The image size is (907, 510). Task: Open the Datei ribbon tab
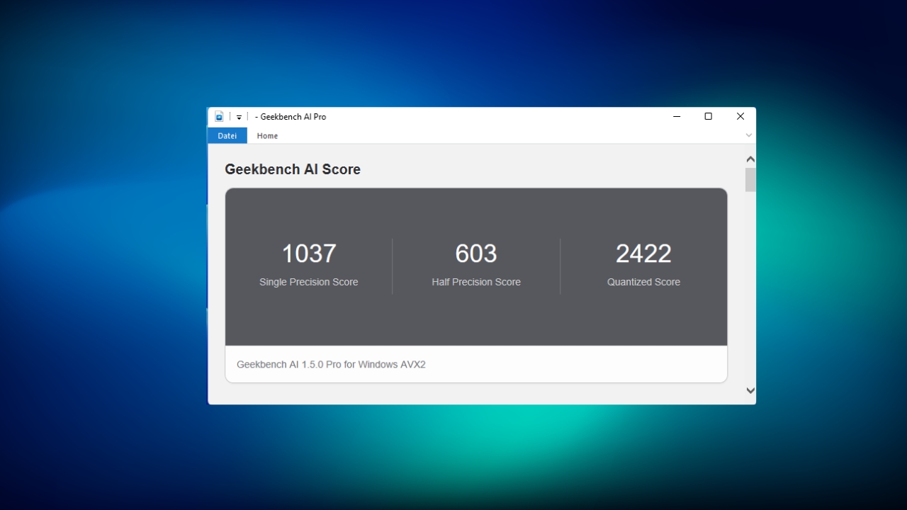(x=227, y=135)
